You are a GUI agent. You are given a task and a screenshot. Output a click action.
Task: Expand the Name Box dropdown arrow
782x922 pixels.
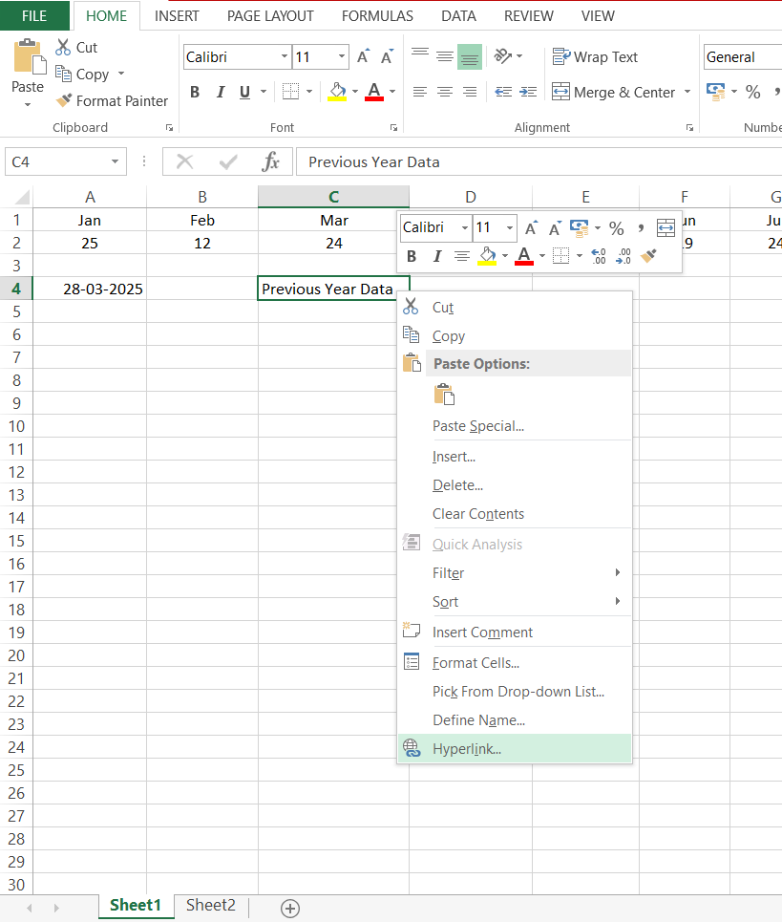point(116,161)
